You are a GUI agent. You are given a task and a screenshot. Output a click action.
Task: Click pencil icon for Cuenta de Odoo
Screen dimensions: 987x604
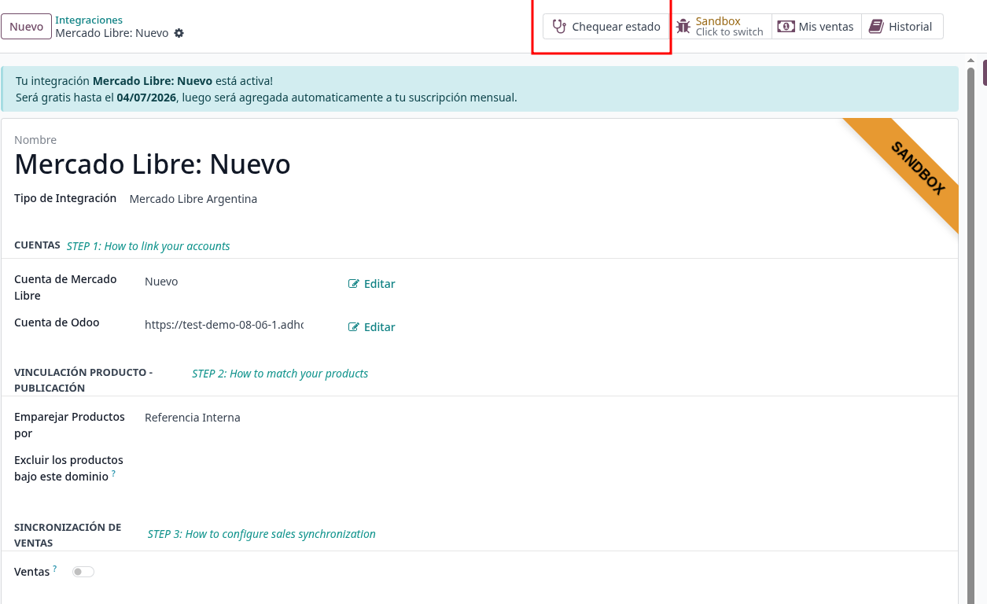click(x=354, y=326)
